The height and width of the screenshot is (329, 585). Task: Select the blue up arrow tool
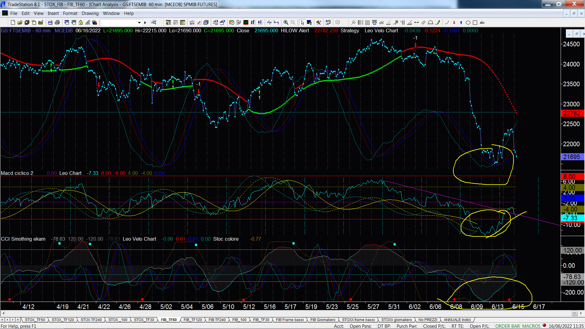(x=461, y=23)
